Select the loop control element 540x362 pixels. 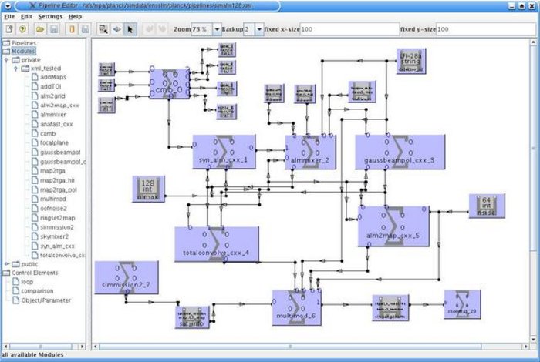pyautogui.click(x=27, y=282)
